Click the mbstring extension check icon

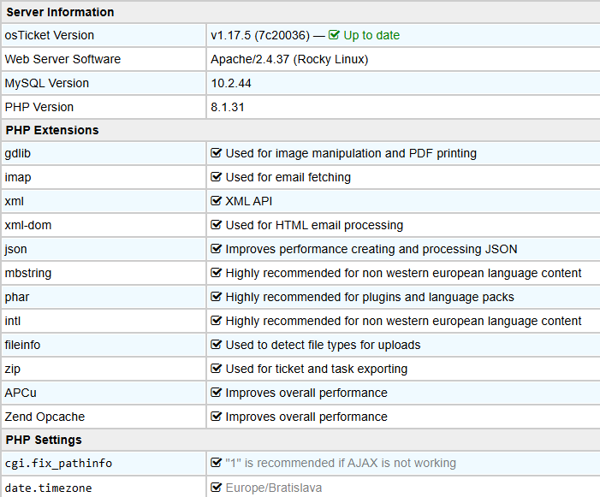(216, 273)
